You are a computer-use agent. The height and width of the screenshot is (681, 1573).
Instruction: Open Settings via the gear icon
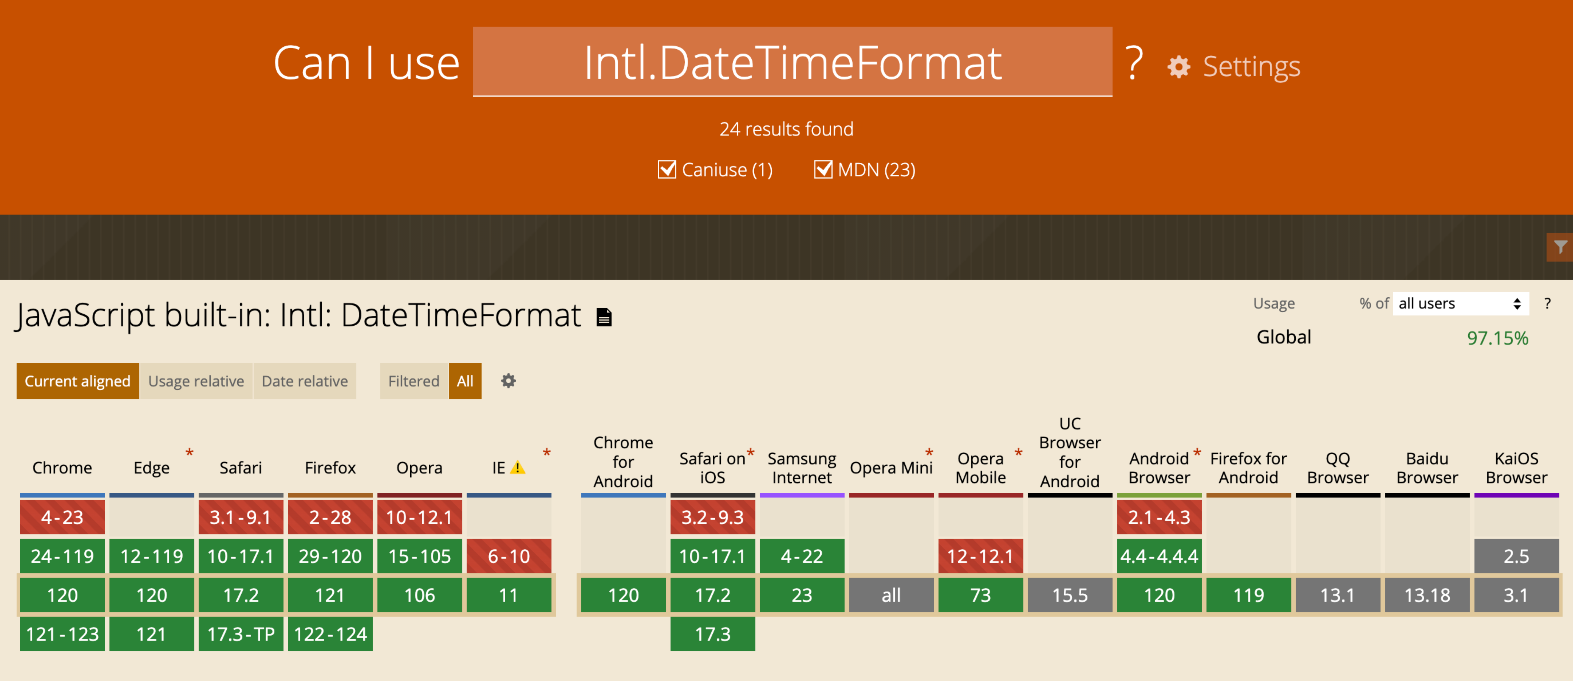click(1178, 67)
